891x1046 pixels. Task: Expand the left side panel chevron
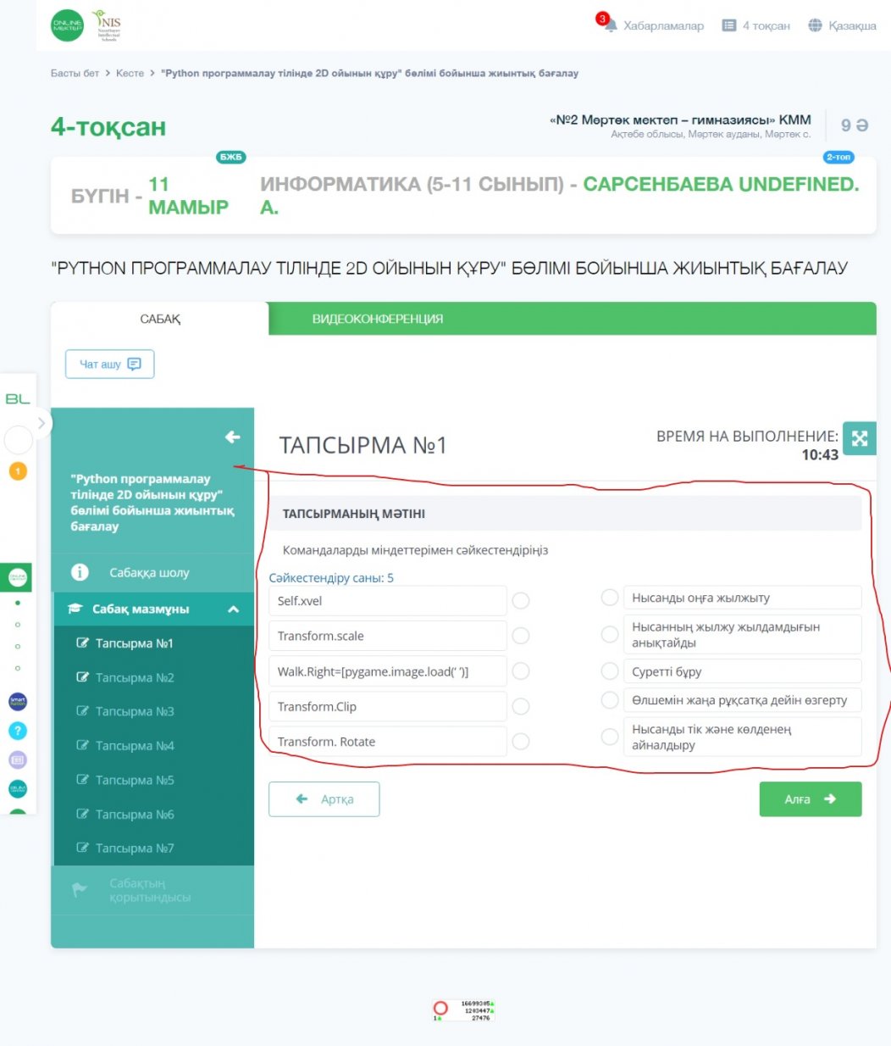tap(41, 423)
